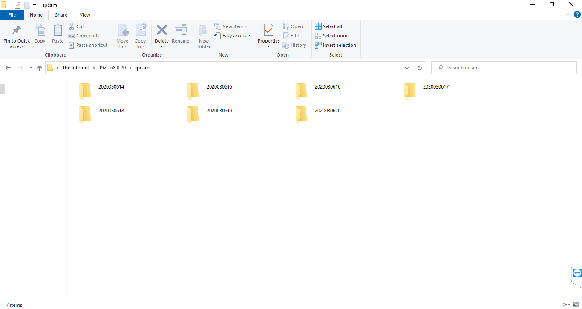Open the address bar history dropdown

pos(406,67)
